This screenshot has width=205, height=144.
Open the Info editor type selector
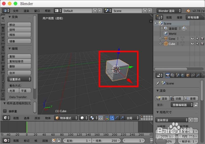pos(6,11)
